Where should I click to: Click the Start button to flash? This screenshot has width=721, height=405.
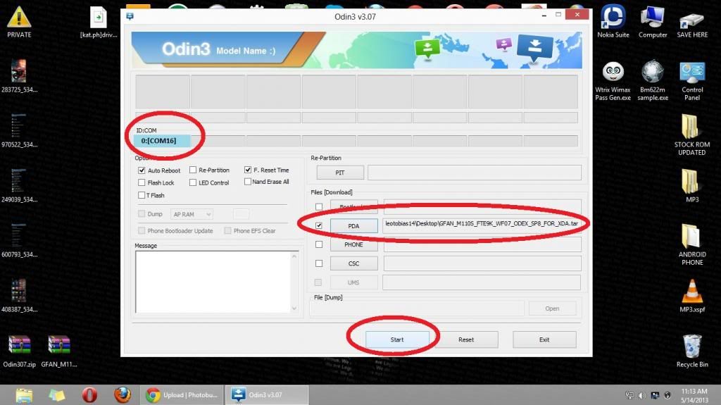coord(397,339)
